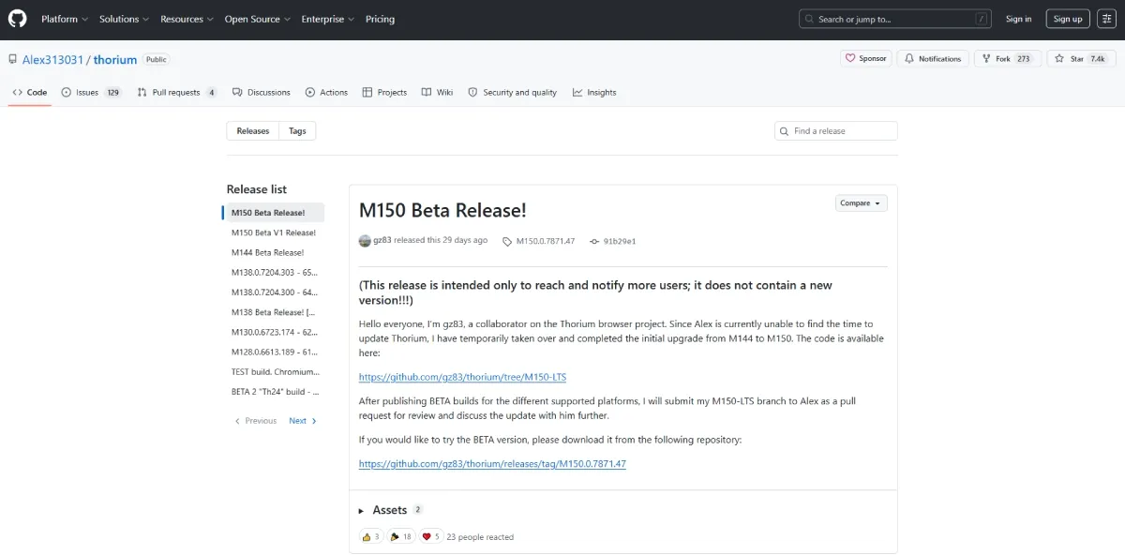Switch to the Issues tab
The height and width of the screenshot is (555, 1125).
click(92, 92)
